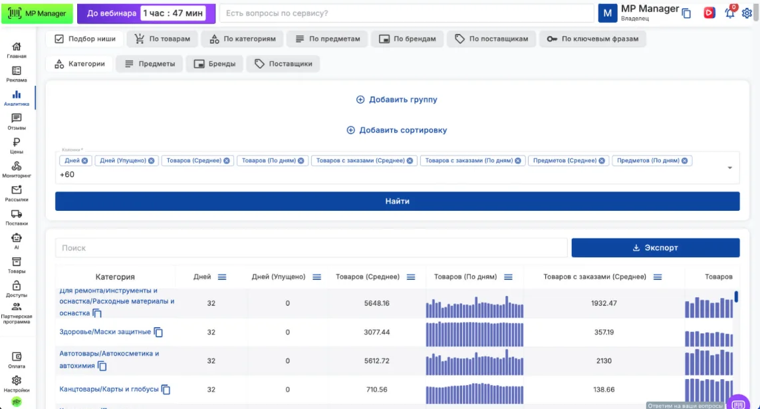Remove the Товаров (Среднее) column chip
The width and height of the screenshot is (760, 409).
(227, 160)
